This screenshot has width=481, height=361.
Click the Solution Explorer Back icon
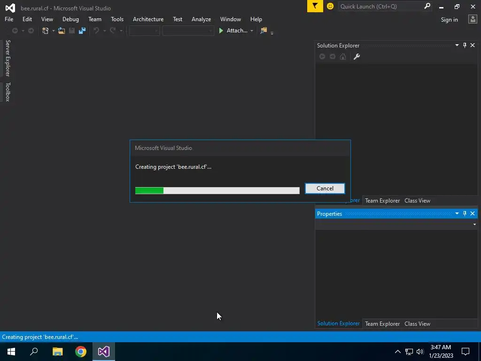[322, 56]
